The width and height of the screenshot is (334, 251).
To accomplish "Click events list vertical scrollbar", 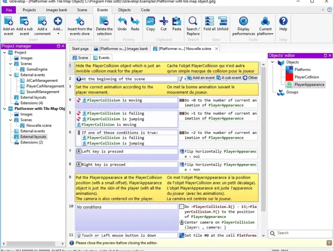I will pyautogui.click(x=263, y=139).
